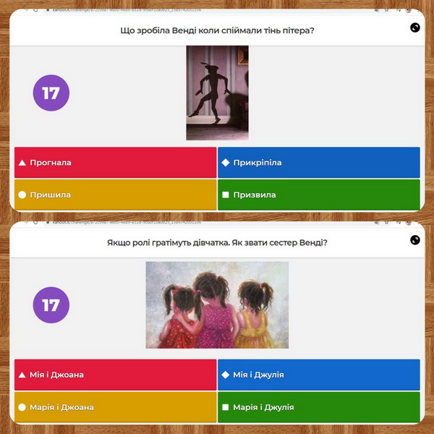
Task: Click the triangle icon on Прогнала
Action: [22, 163]
